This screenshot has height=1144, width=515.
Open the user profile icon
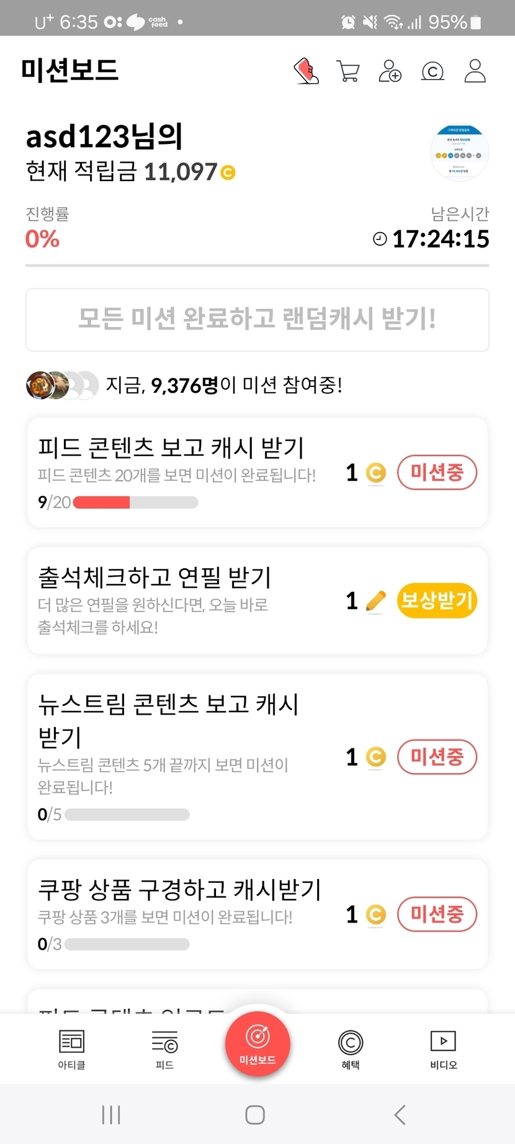tap(475, 71)
